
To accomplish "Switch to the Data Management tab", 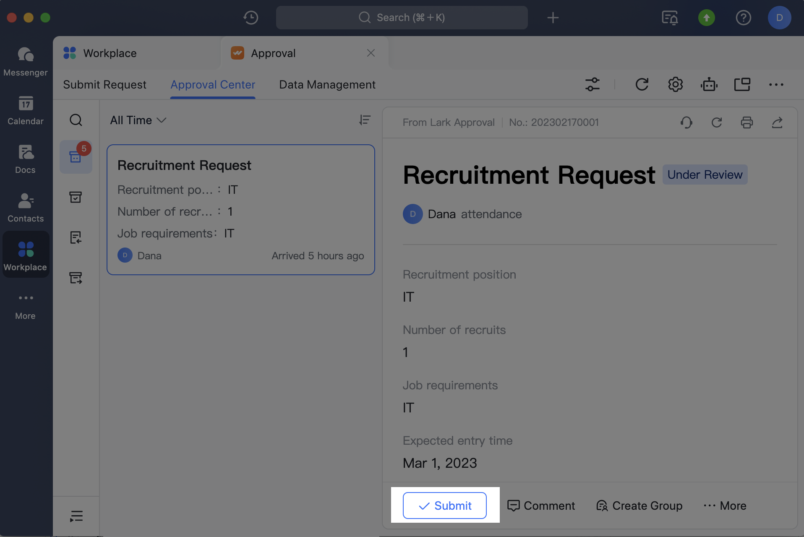I will click(327, 85).
